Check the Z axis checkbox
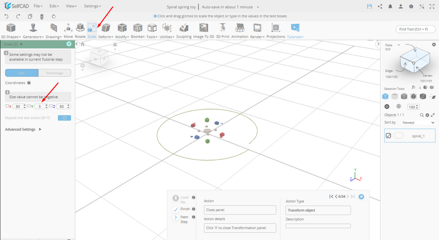 click(x=51, y=106)
